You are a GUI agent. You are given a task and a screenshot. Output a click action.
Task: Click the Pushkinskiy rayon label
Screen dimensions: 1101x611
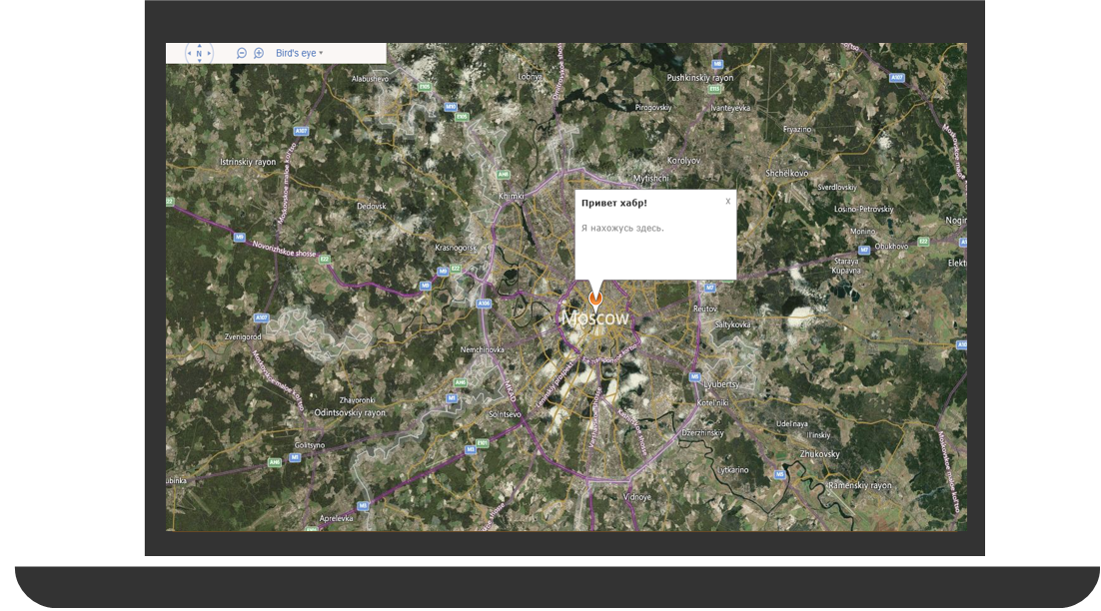click(x=700, y=78)
